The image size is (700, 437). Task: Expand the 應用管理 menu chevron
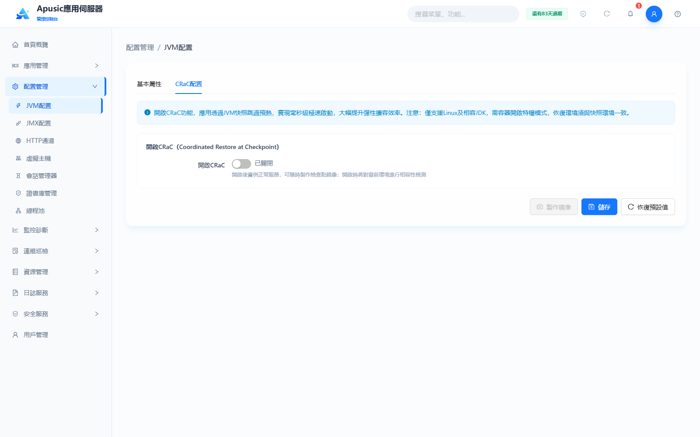[x=97, y=66]
